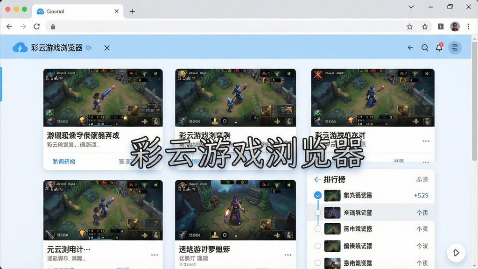Open the first ranking row thumbnail
This screenshot has width=478, height=269.
point(332,196)
